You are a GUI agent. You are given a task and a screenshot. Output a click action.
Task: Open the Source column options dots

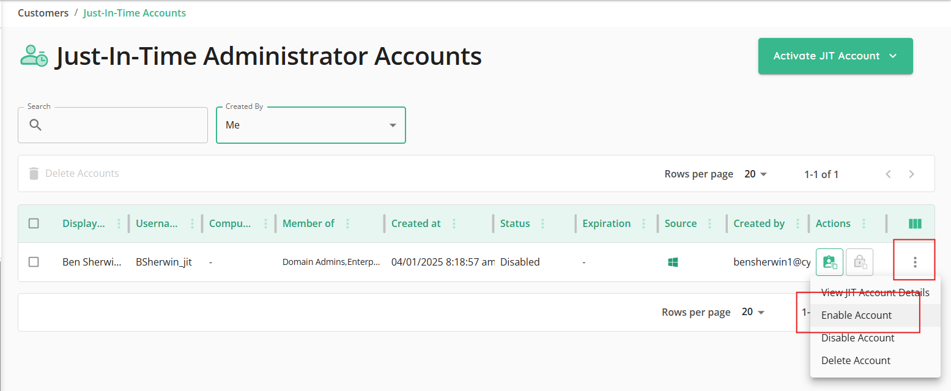(709, 224)
